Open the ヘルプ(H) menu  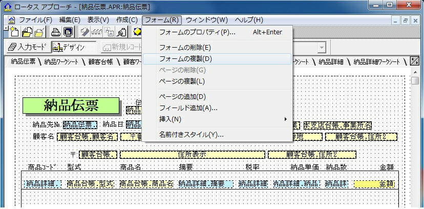pyautogui.click(x=249, y=20)
